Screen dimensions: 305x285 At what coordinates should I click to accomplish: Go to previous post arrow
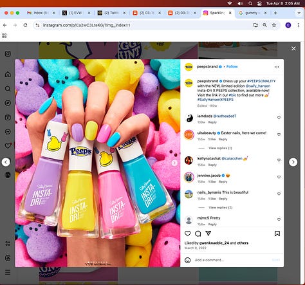6,162
